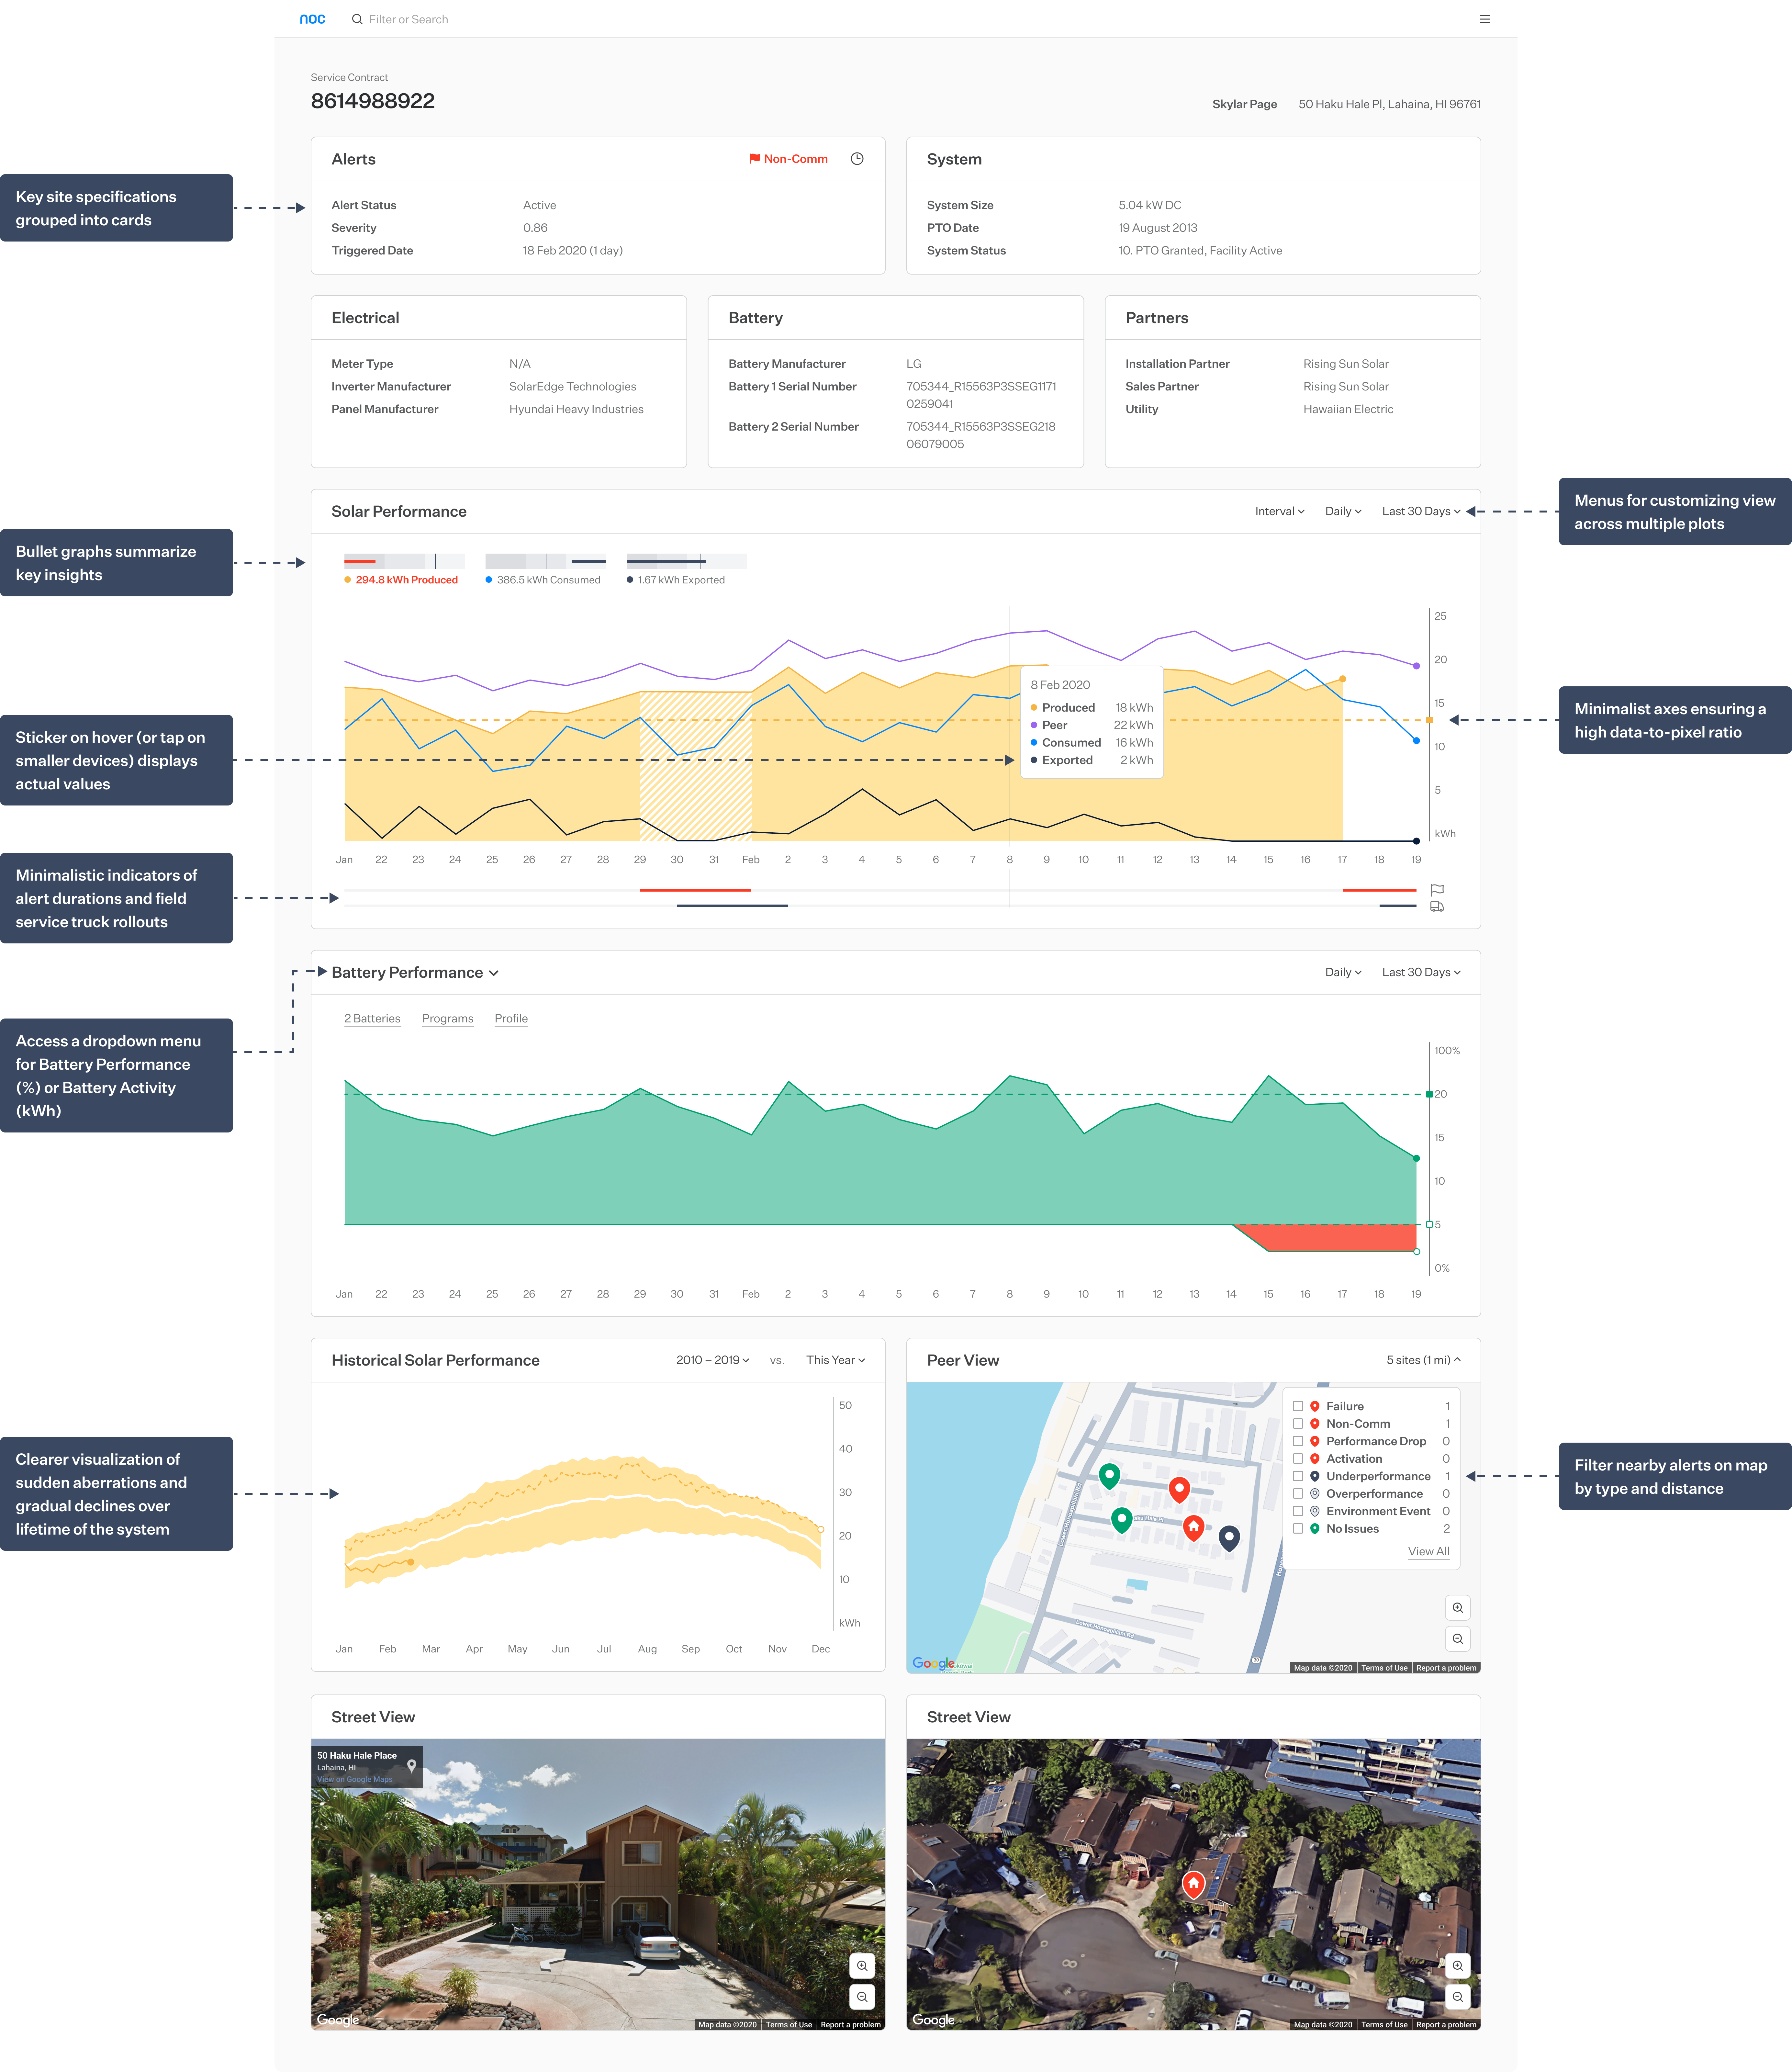Click the dark truck rollout bar near Jan 30
Image resolution: width=1792 pixels, height=2072 pixels.
[732, 906]
